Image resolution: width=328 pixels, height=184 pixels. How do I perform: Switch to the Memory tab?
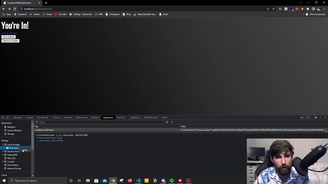[95, 118]
